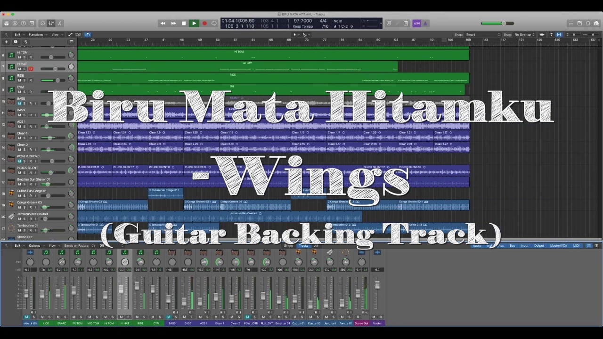Click the tempo value 97.7000
Image resolution: width=603 pixels, height=339 pixels.
[x=303, y=21]
